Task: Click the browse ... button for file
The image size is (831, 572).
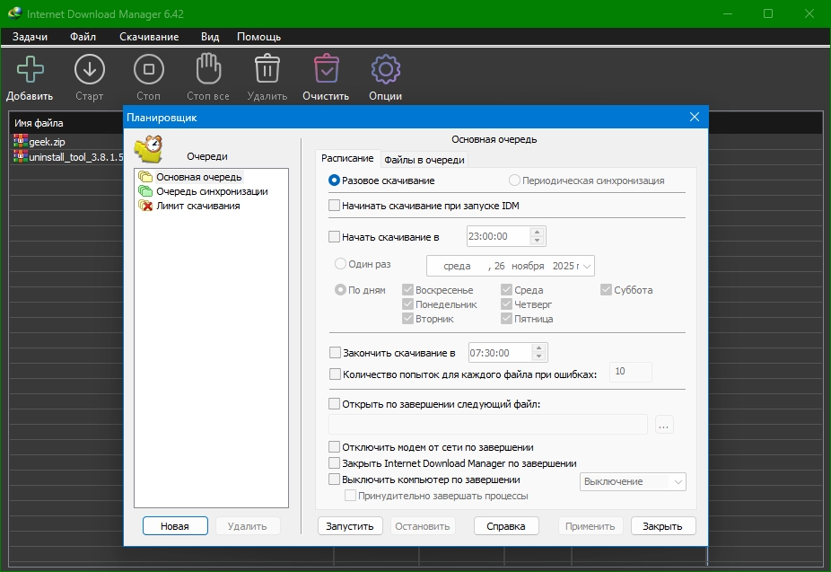Action: (x=664, y=425)
